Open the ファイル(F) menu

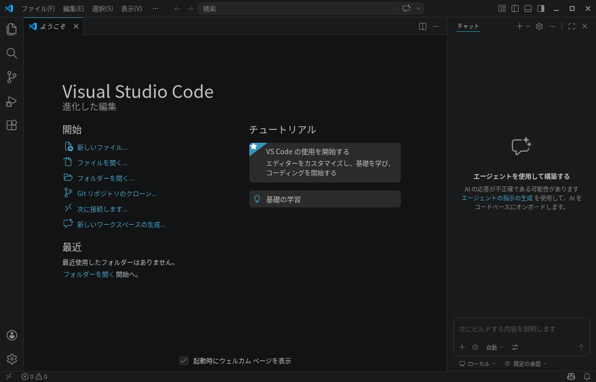pos(38,8)
